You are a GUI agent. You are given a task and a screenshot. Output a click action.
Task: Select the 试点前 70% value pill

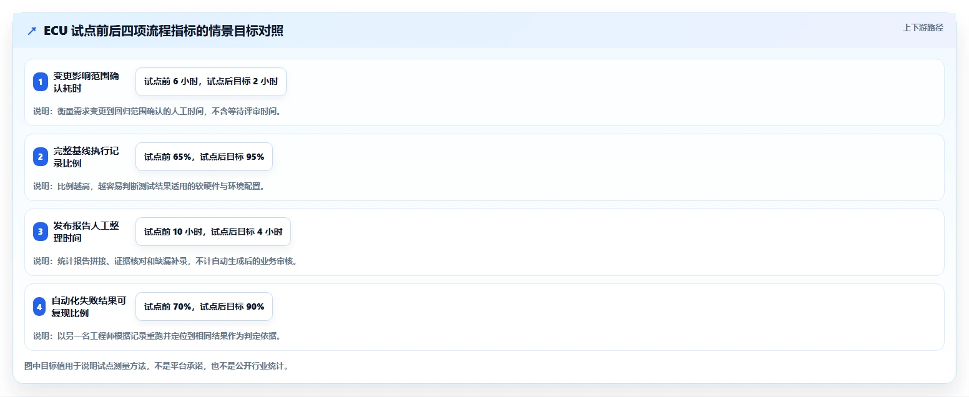(x=204, y=306)
